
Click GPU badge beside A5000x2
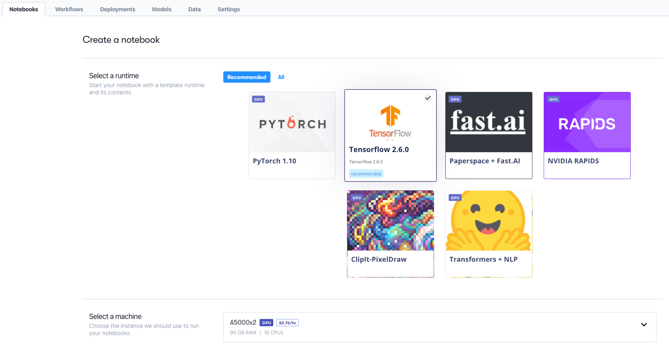pos(266,323)
